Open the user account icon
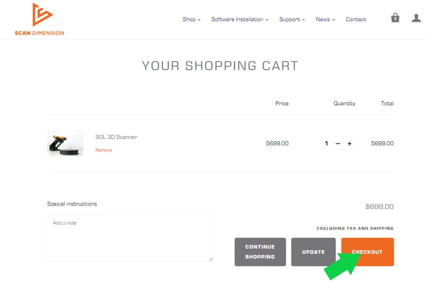428x287 pixels. tap(416, 18)
